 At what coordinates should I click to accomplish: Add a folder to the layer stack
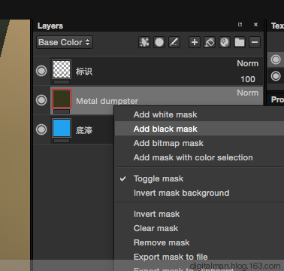(240, 42)
